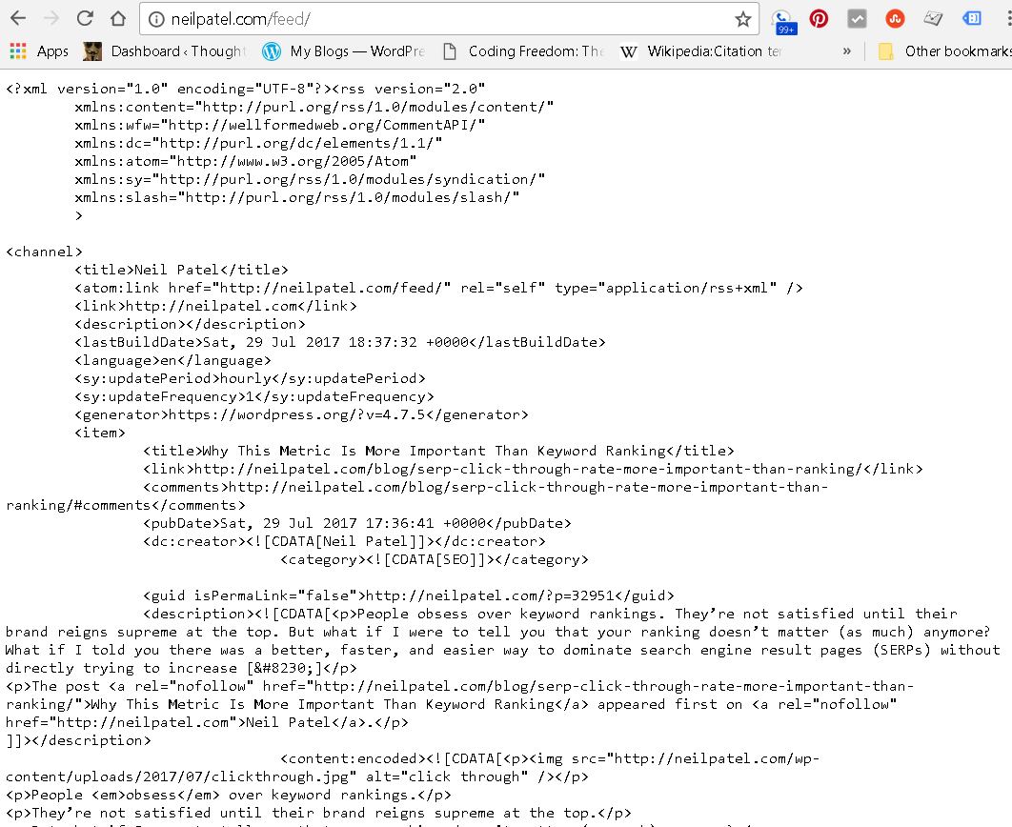Viewport: 1012px width, 827px height.
Task: Click the sy:updateFrequency line
Action: pos(254,396)
